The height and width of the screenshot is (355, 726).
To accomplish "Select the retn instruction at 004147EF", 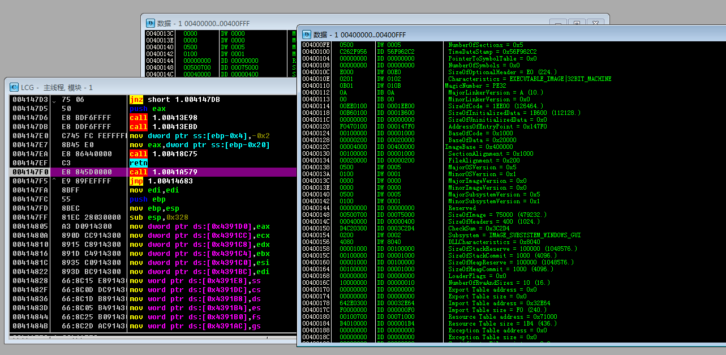I will [139, 163].
